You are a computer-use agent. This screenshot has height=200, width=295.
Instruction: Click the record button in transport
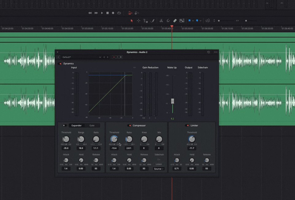click(113, 13)
